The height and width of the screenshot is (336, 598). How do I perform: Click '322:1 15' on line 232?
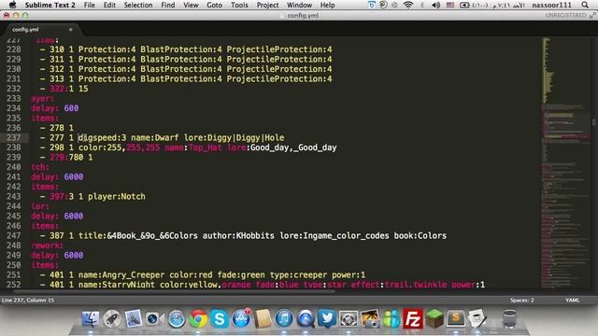69,89
